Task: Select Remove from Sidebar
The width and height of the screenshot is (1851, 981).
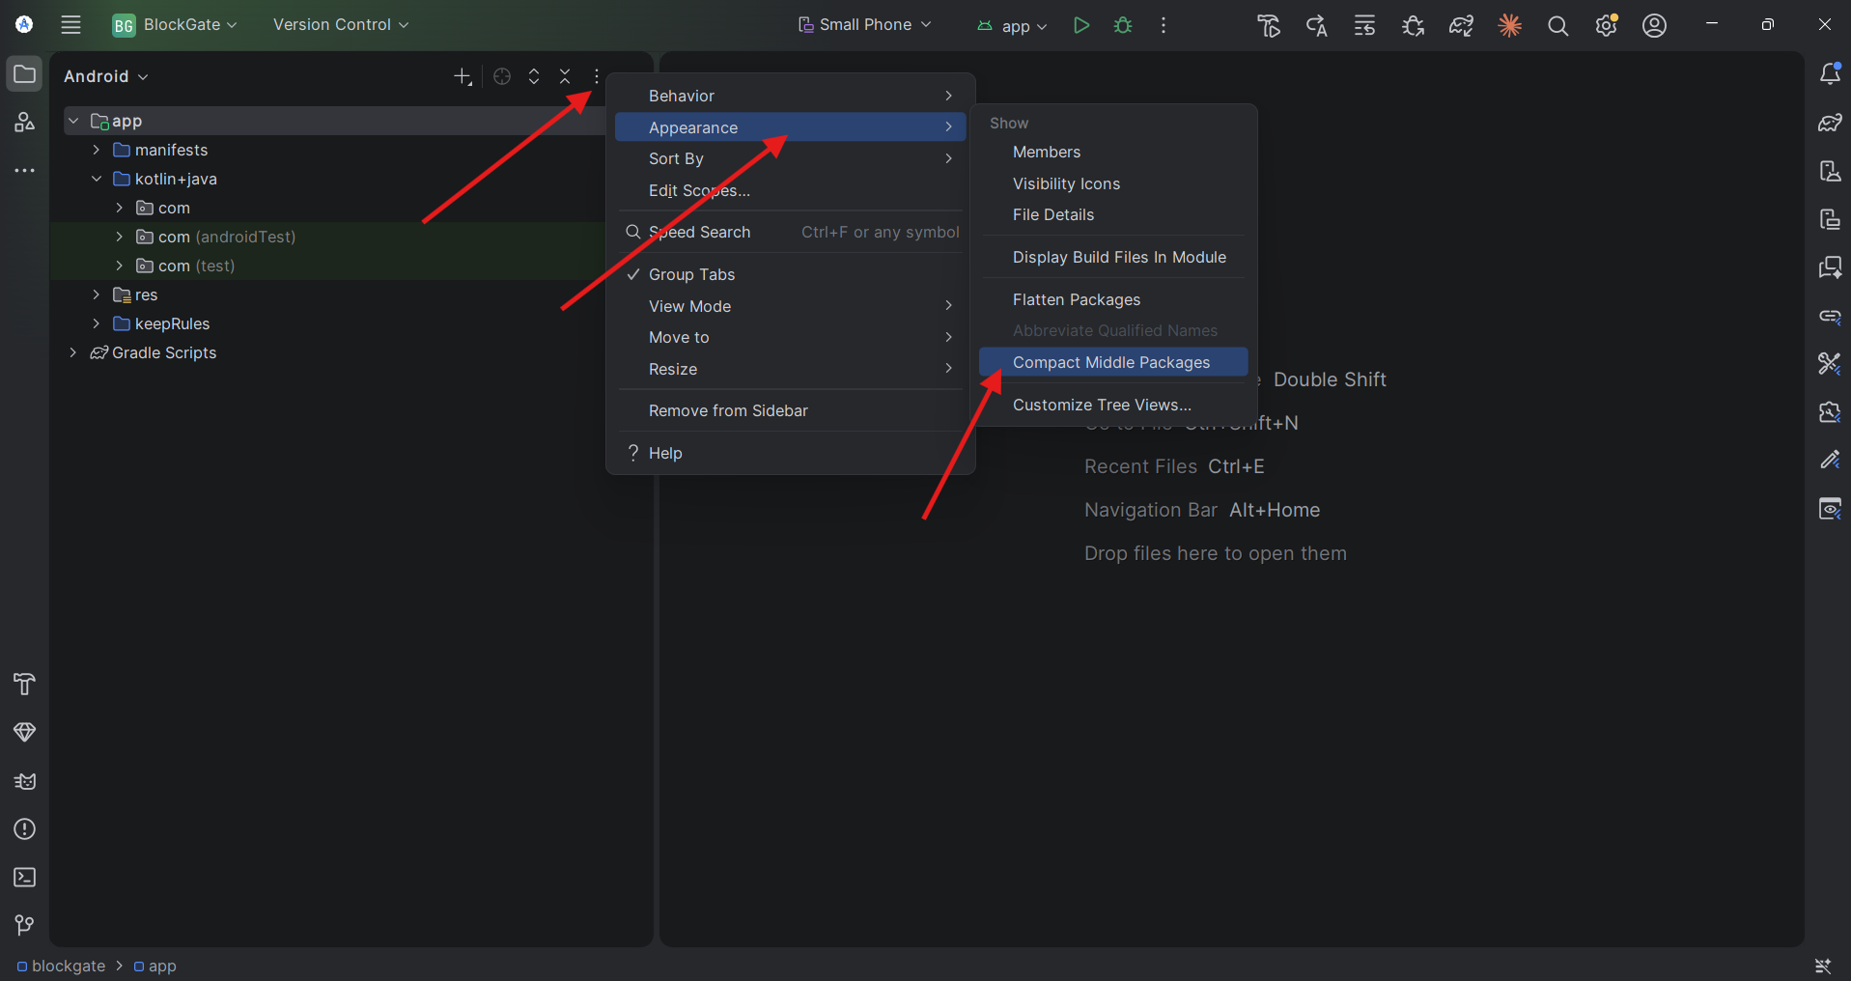Action: [790, 410]
